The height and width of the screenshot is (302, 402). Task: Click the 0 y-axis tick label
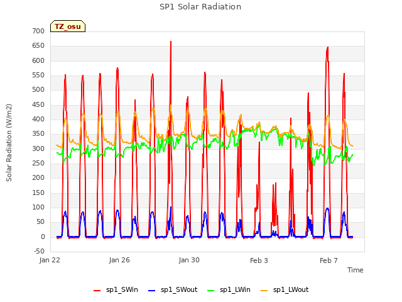(43, 237)
